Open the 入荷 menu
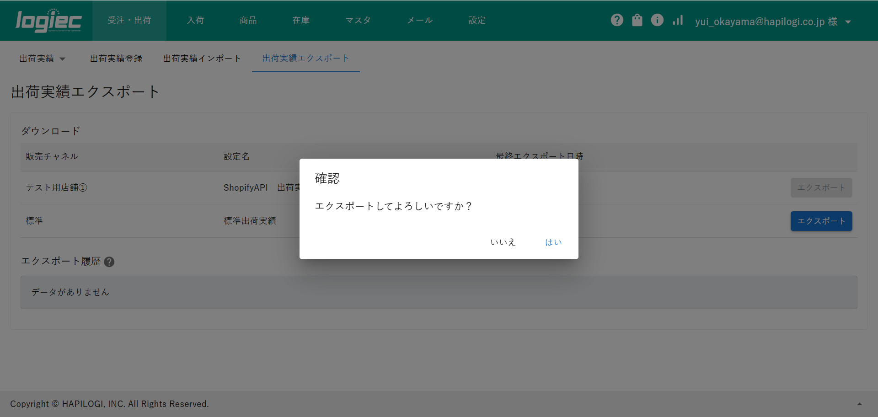The width and height of the screenshot is (878, 417). (195, 20)
